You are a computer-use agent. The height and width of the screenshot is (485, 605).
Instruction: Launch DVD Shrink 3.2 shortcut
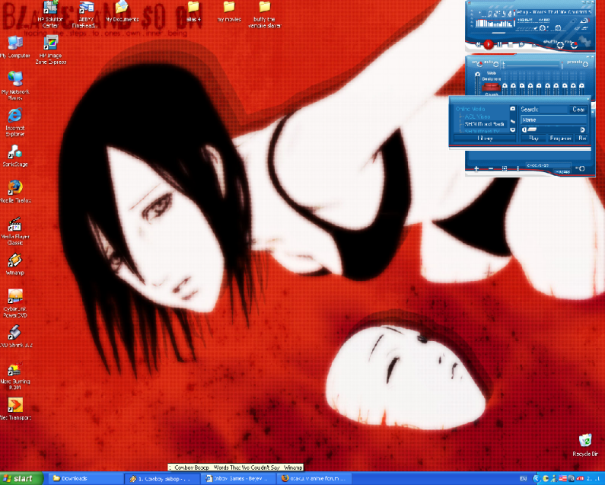pos(15,337)
